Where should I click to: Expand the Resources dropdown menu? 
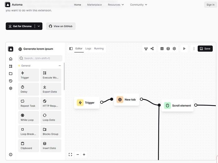[116, 5]
